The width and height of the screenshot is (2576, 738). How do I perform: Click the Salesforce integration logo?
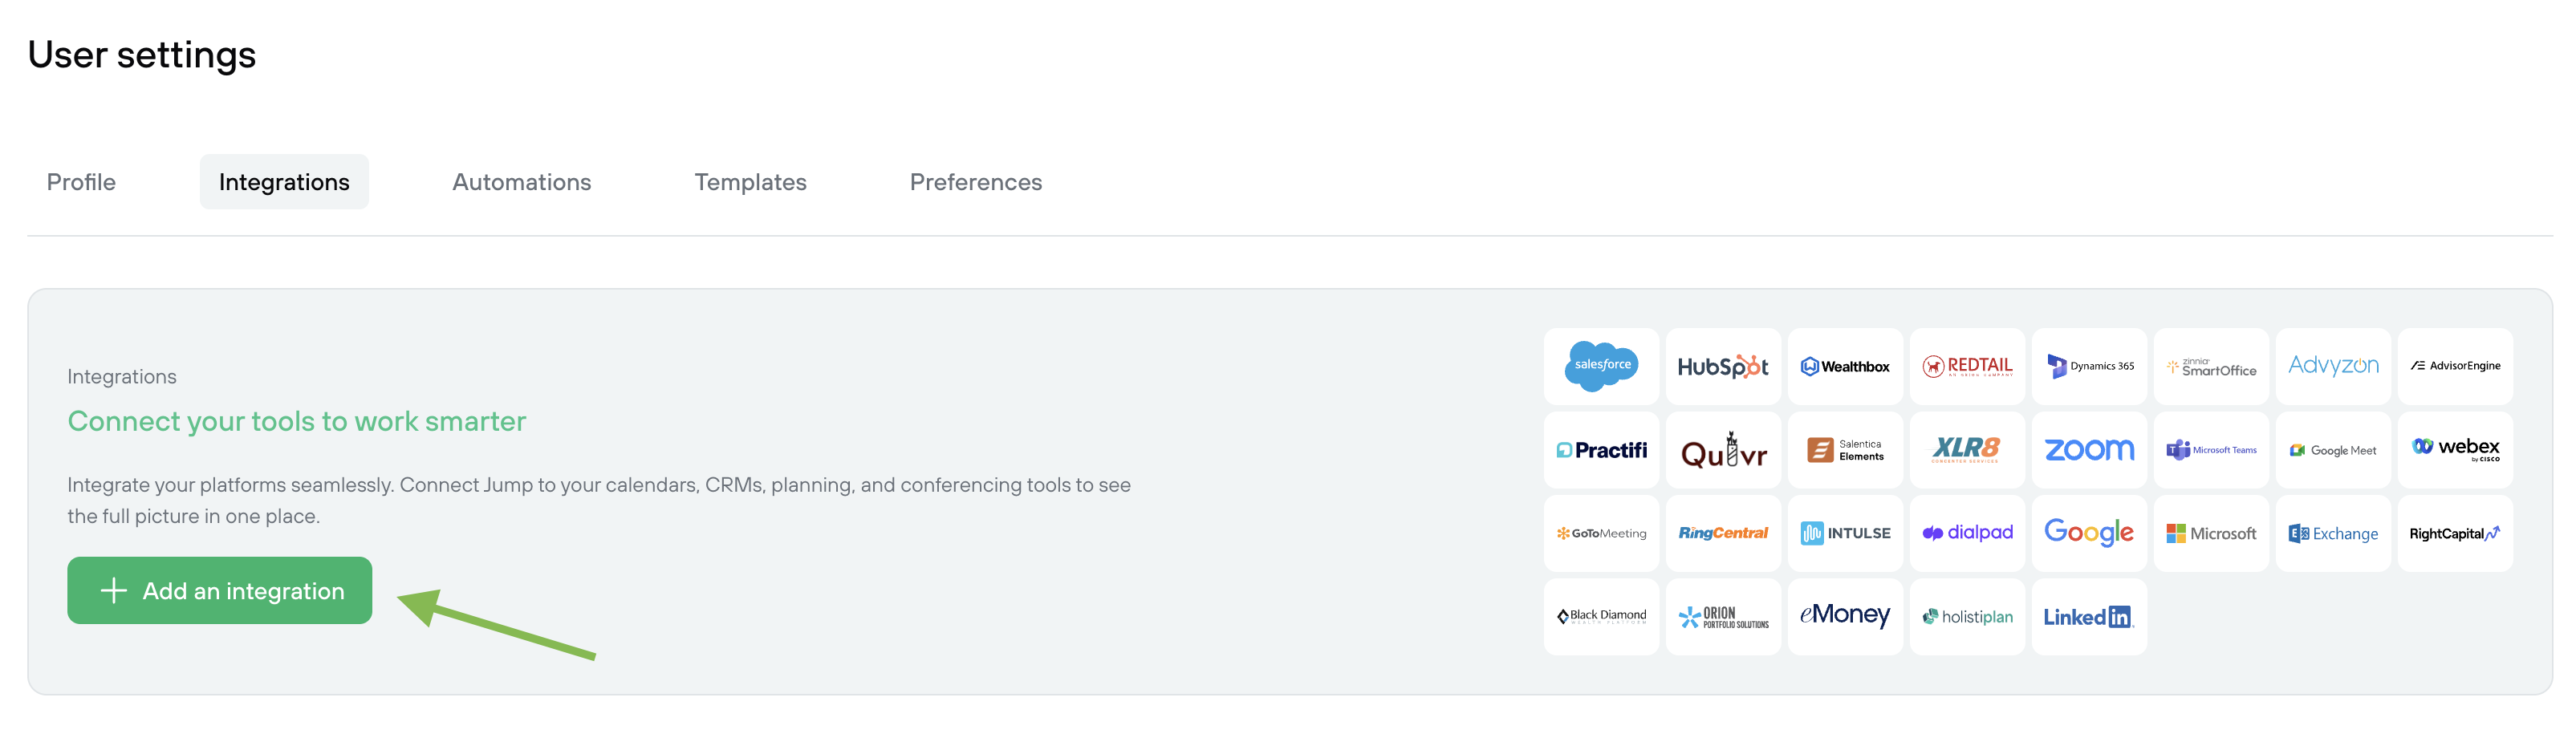coord(1601,366)
